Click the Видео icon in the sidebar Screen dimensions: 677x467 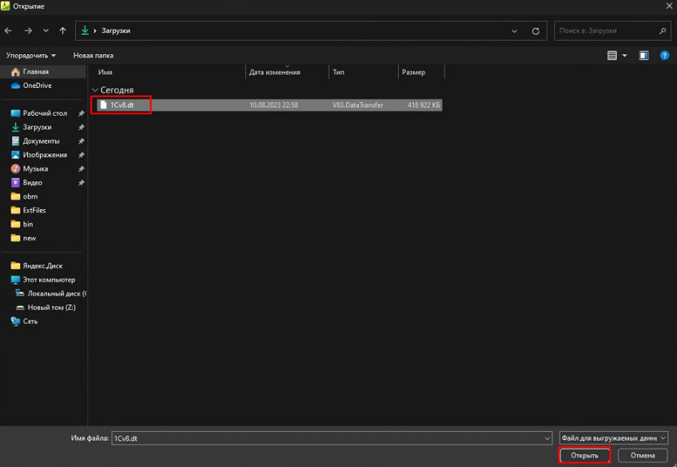(x=16, y=182)
